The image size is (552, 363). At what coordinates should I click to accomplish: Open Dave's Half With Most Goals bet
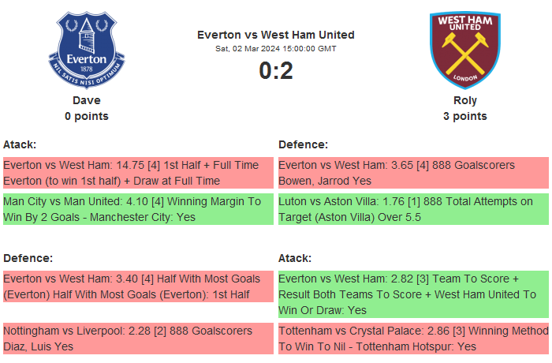[x=138, y=286]
